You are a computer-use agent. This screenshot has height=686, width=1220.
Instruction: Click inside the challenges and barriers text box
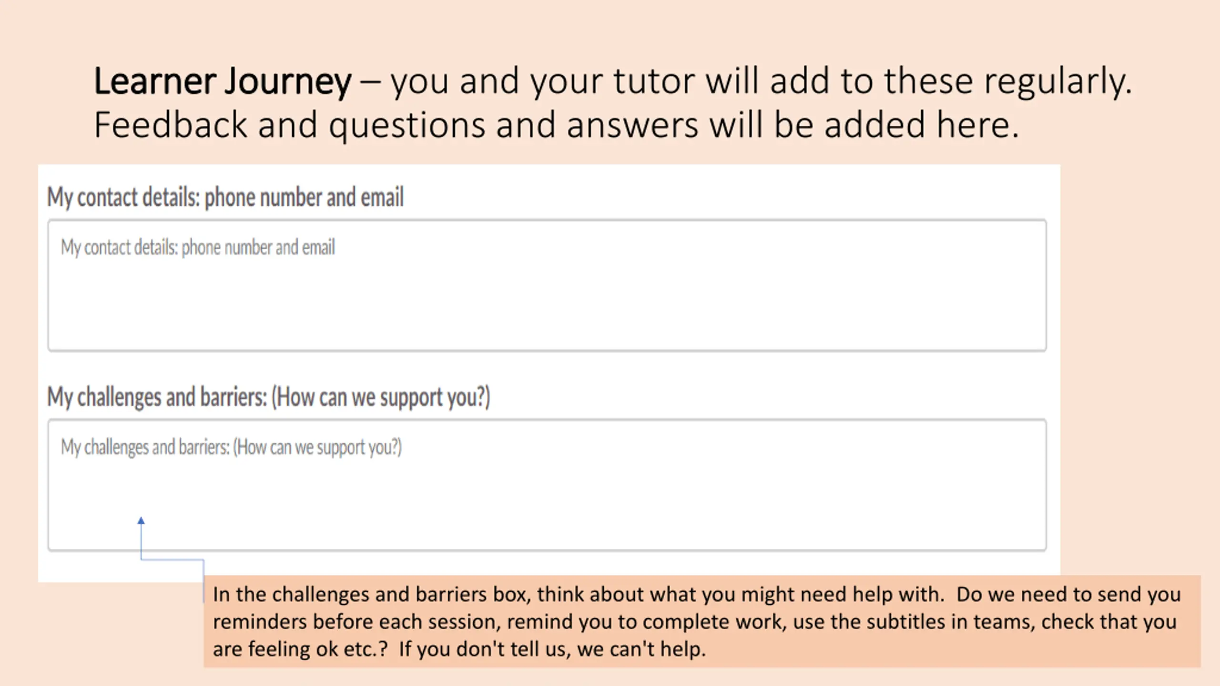[x=547, y=485]
